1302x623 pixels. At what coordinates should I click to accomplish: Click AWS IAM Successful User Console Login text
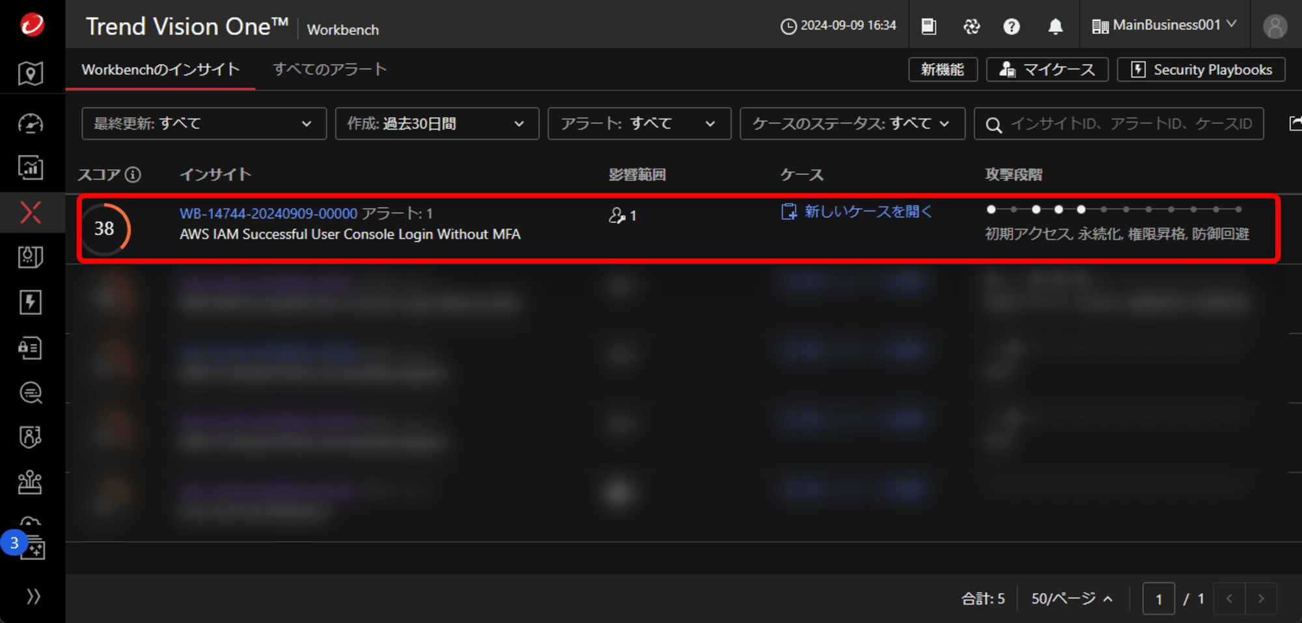click(x=350, y=234)
